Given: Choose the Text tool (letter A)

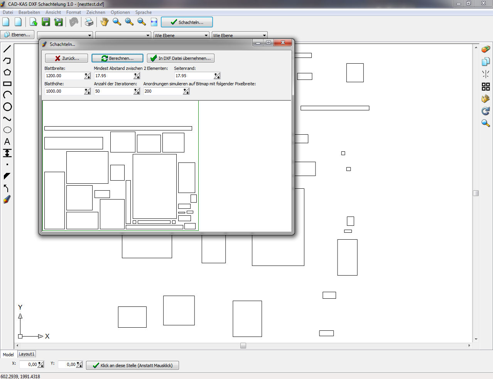Looking at the screenshot, I should [x=7, y=142].
